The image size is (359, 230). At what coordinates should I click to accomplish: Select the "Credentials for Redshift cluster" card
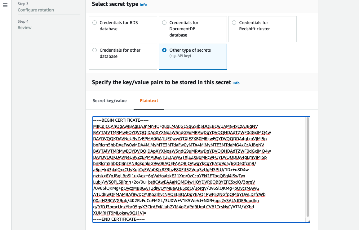click(x=262, y=29)
